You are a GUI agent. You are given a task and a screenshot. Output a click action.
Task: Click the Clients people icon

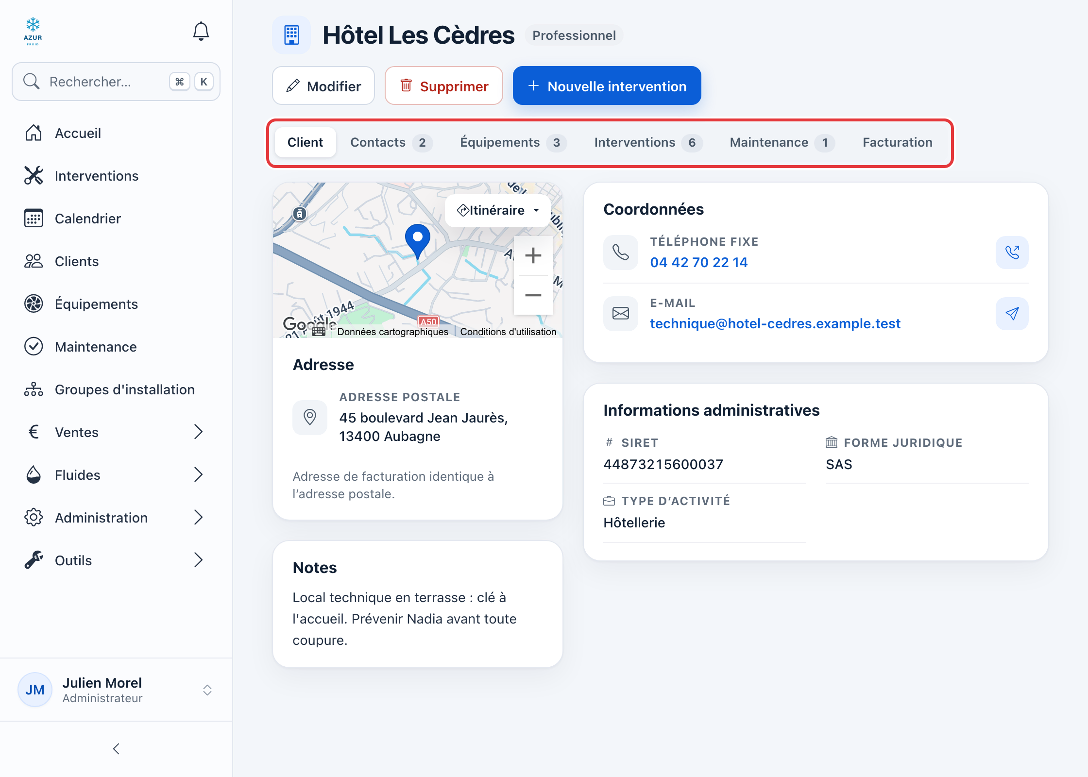click(34, 261)
